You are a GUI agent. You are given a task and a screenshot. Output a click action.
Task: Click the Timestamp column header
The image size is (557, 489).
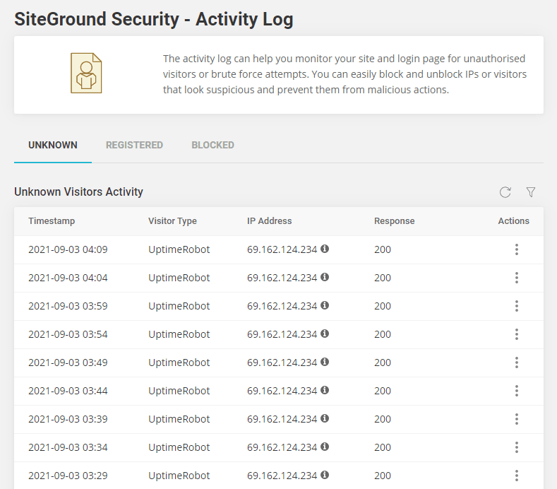(x=52, y=221)
